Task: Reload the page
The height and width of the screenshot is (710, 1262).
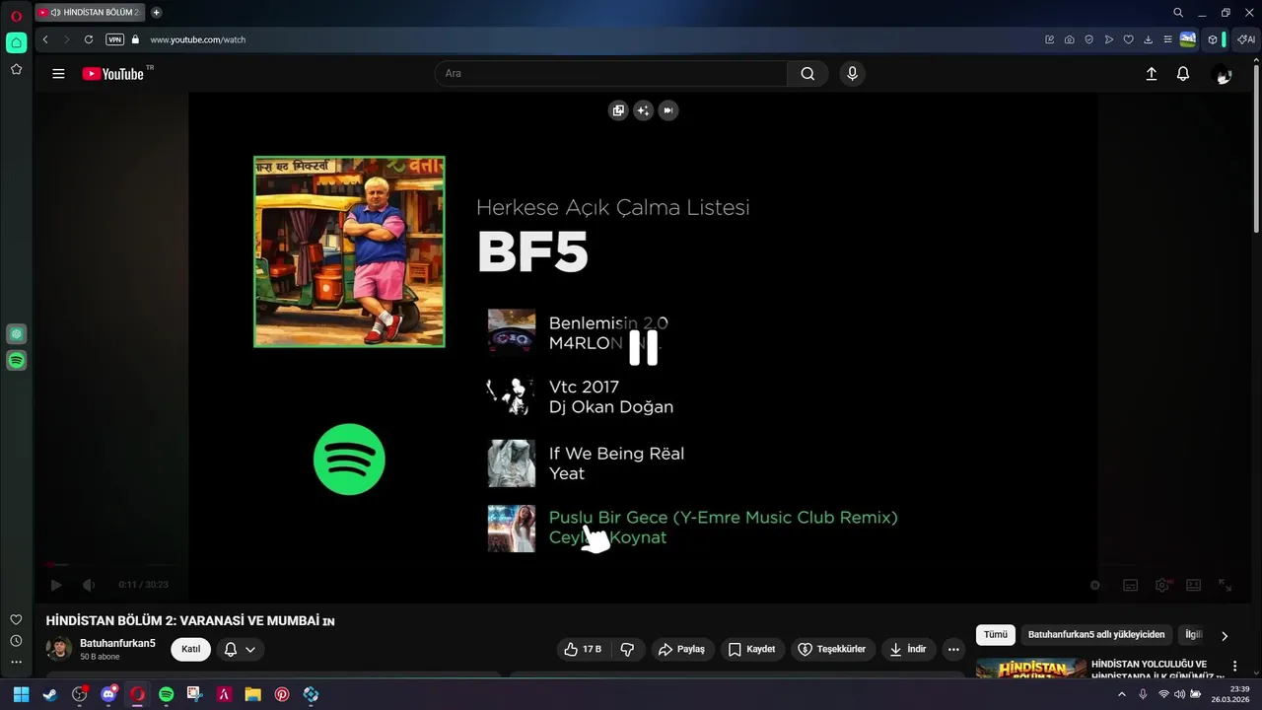Action: click(89, 39)
